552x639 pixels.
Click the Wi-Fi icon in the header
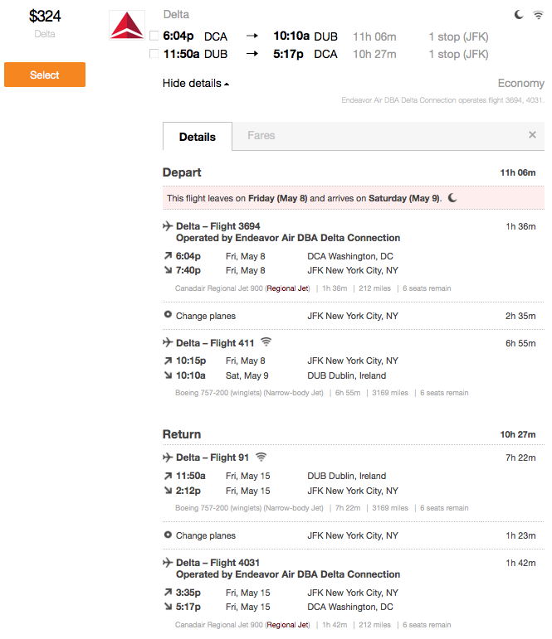click(x=539, y=15)
